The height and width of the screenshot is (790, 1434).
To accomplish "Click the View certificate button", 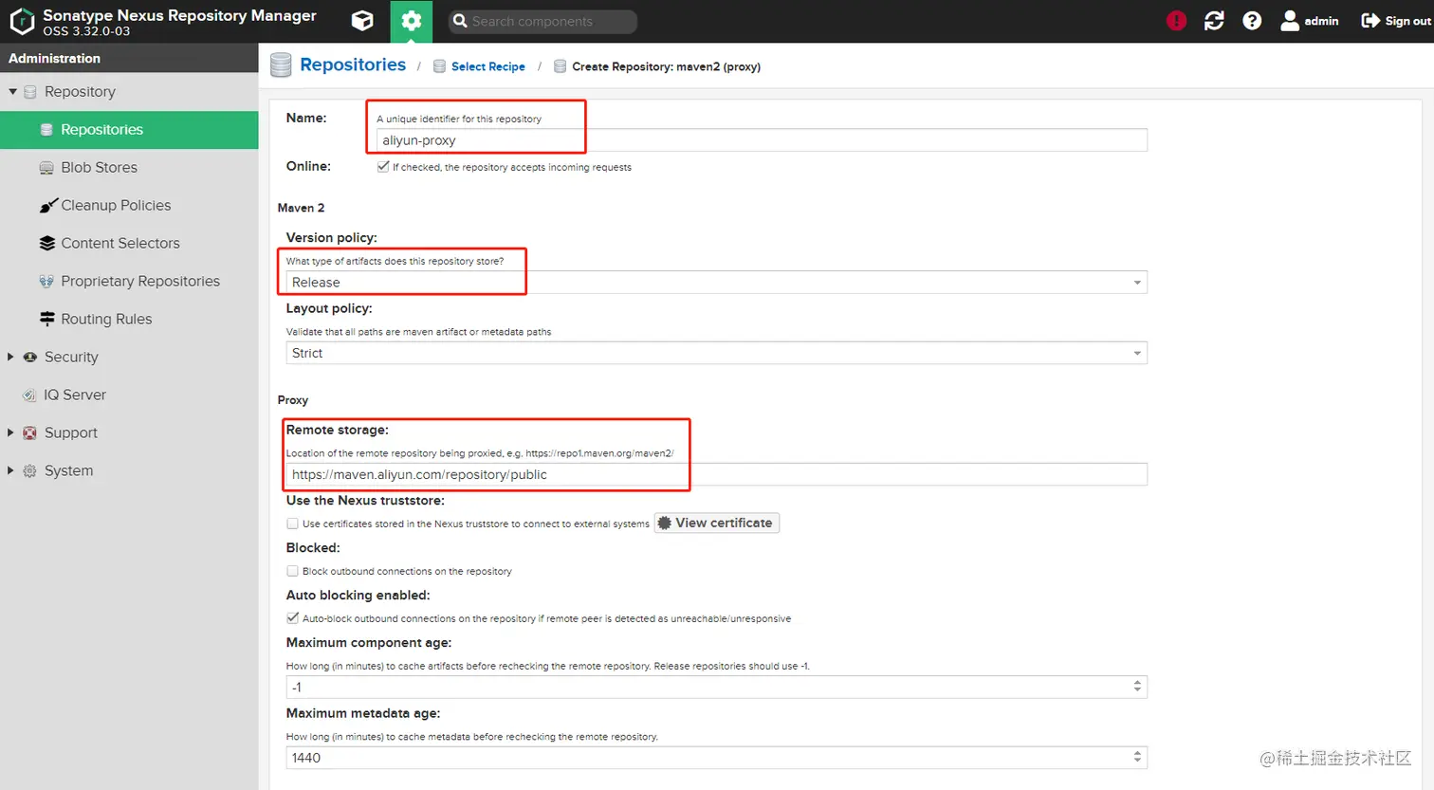I will pyautogui.click(x=717, y=523).
